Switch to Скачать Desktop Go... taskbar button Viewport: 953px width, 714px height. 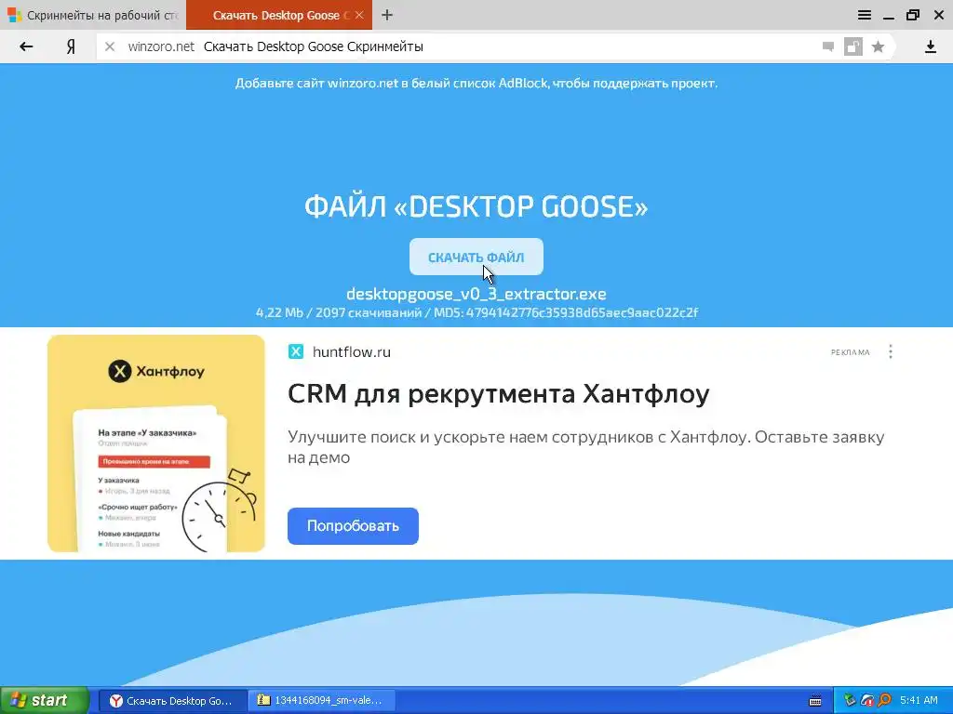pyautogui.click(x=172, y=701)
